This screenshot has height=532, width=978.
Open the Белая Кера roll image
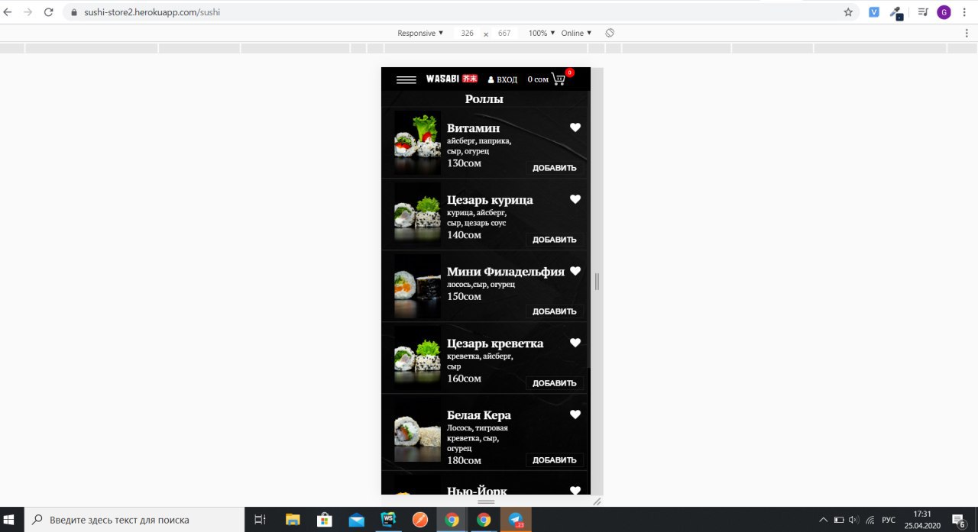point(417,431)
